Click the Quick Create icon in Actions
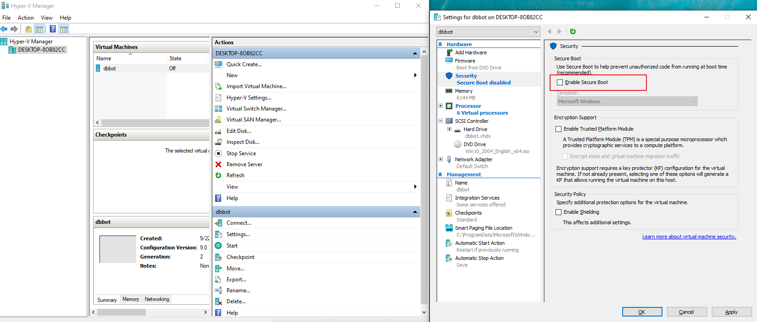Screen dimensions: 757x322 [x=218, y=64]
